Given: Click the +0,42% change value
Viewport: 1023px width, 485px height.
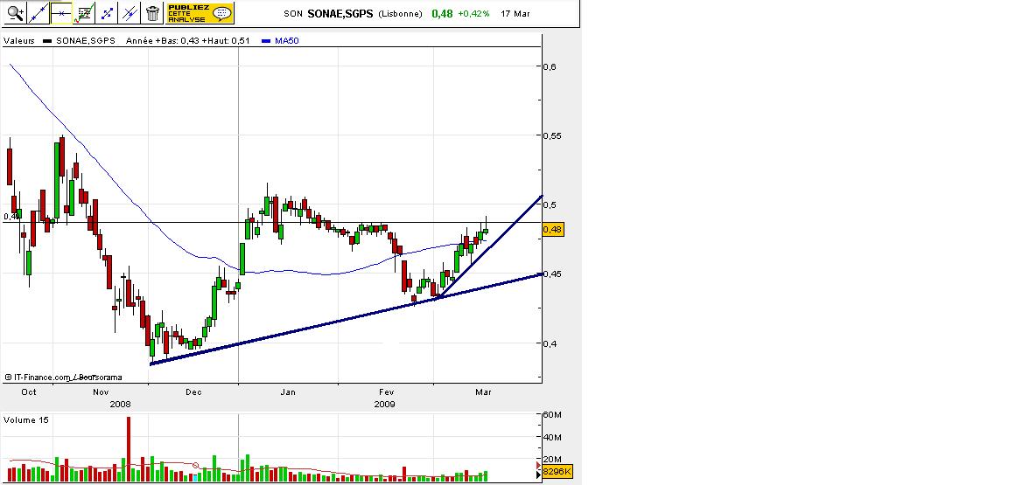Looking at the screenshot, I should (x=473, y=14).
